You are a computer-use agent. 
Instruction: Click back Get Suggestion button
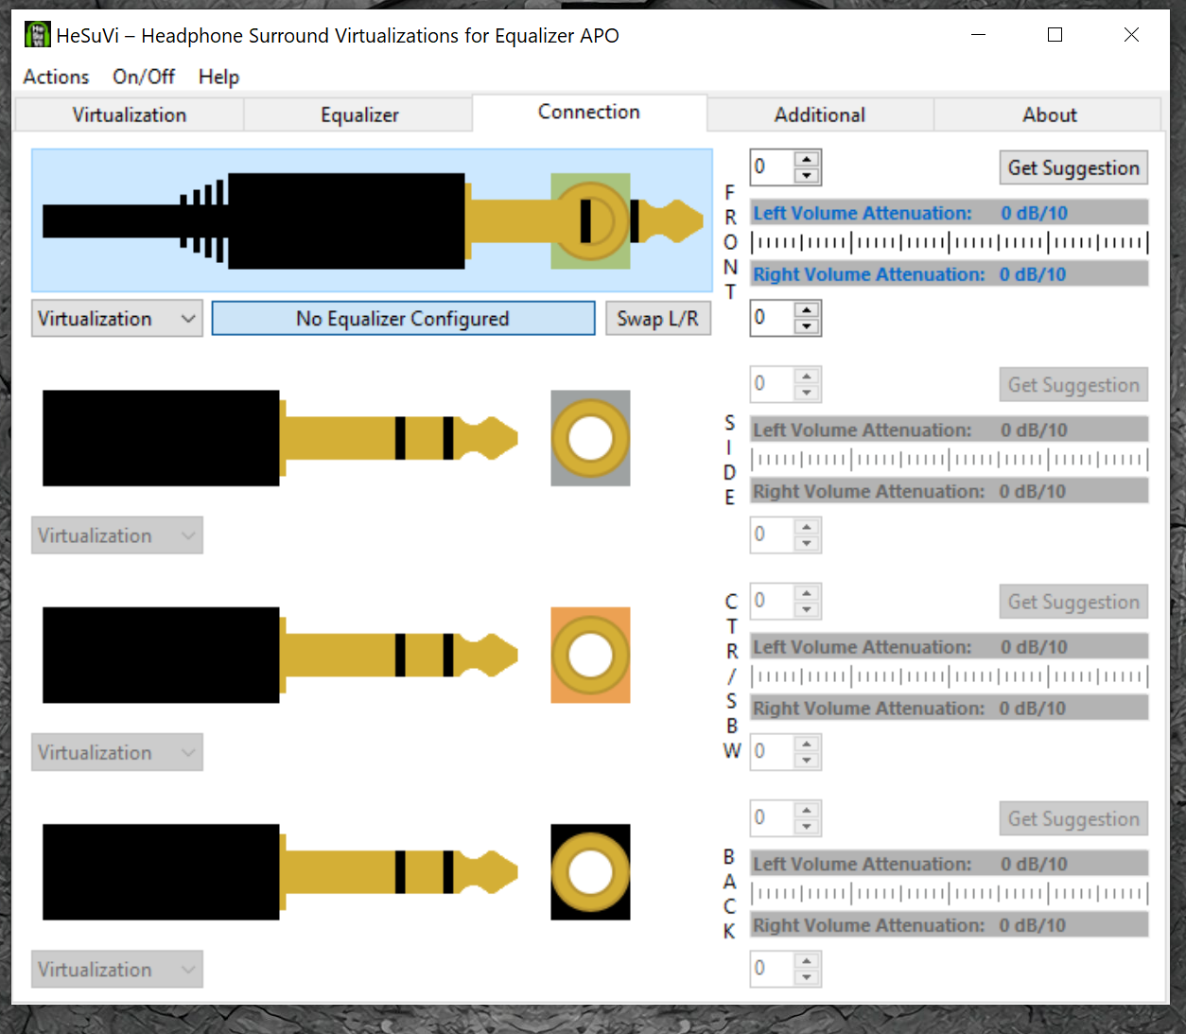pyautogui.click(x=1073, y=819)
